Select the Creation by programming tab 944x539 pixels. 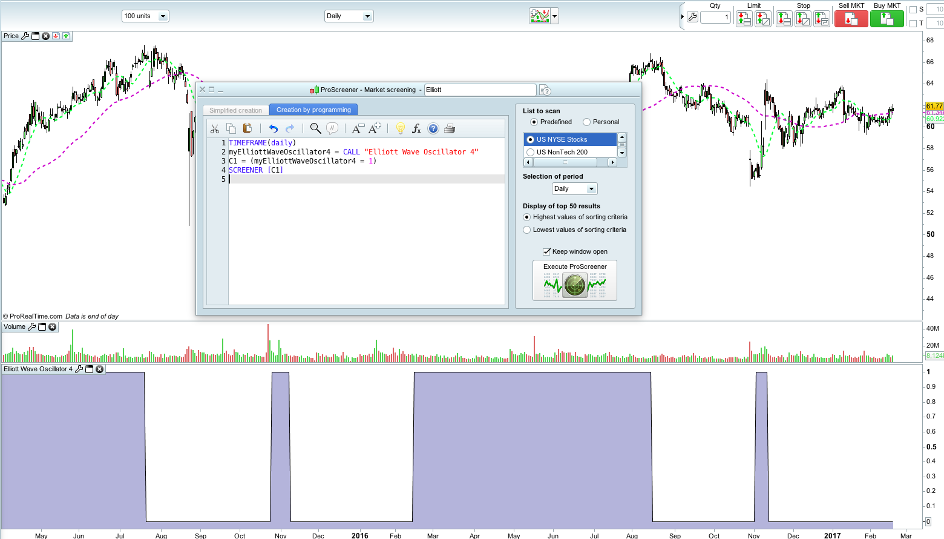click(313, 110)
